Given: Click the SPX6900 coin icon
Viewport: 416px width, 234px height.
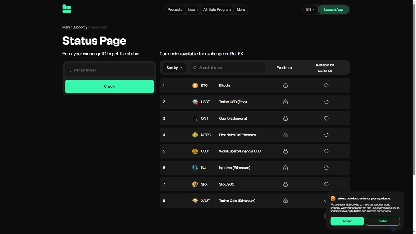Looking at the screenshot, I should pos(195,184).
